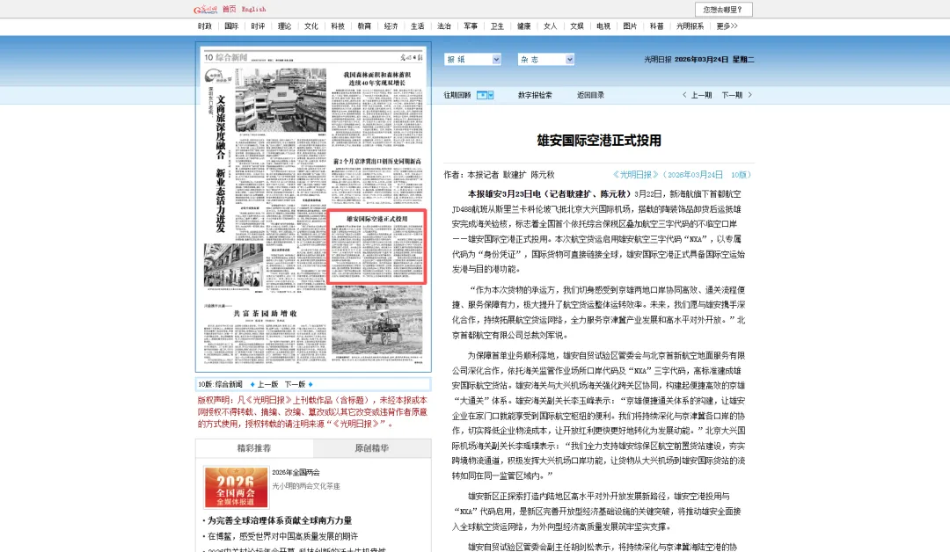The width and height of the screenshot is (950, 552).
Task: Expand the 更多>> navigation link
Action: (727, 26)
